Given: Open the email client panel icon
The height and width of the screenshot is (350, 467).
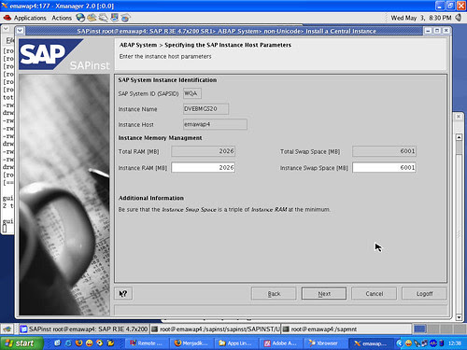Looking at the screenshot, I should (x=92, y=18).
